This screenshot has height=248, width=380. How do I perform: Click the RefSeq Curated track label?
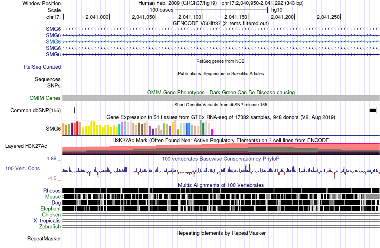42,67
